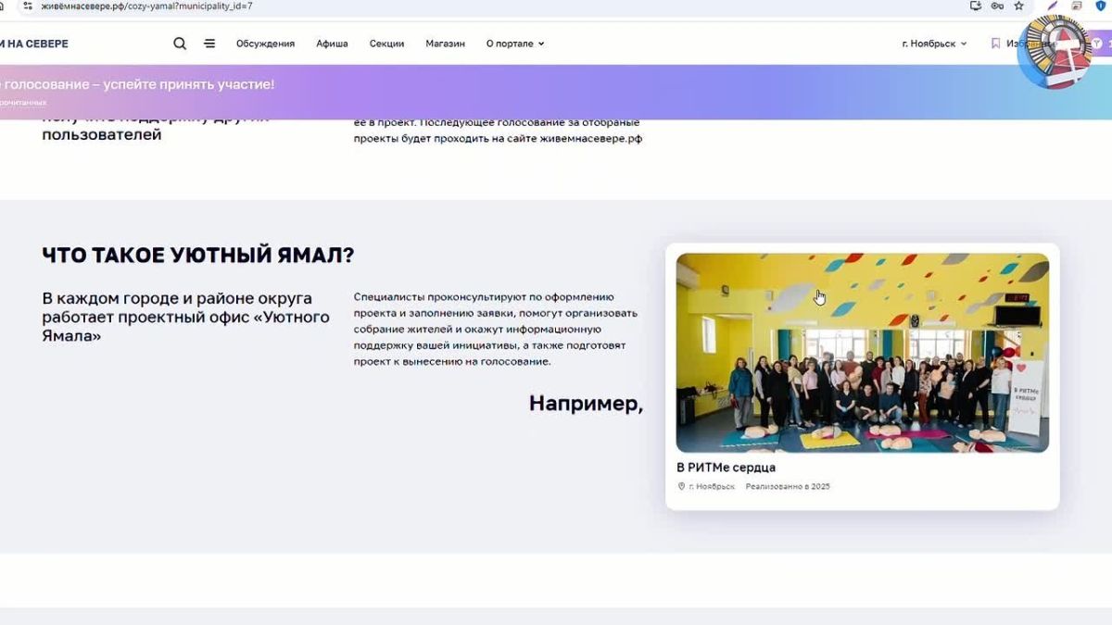
Task: Open the Обсуждения menu item
Action: point(265,44)
